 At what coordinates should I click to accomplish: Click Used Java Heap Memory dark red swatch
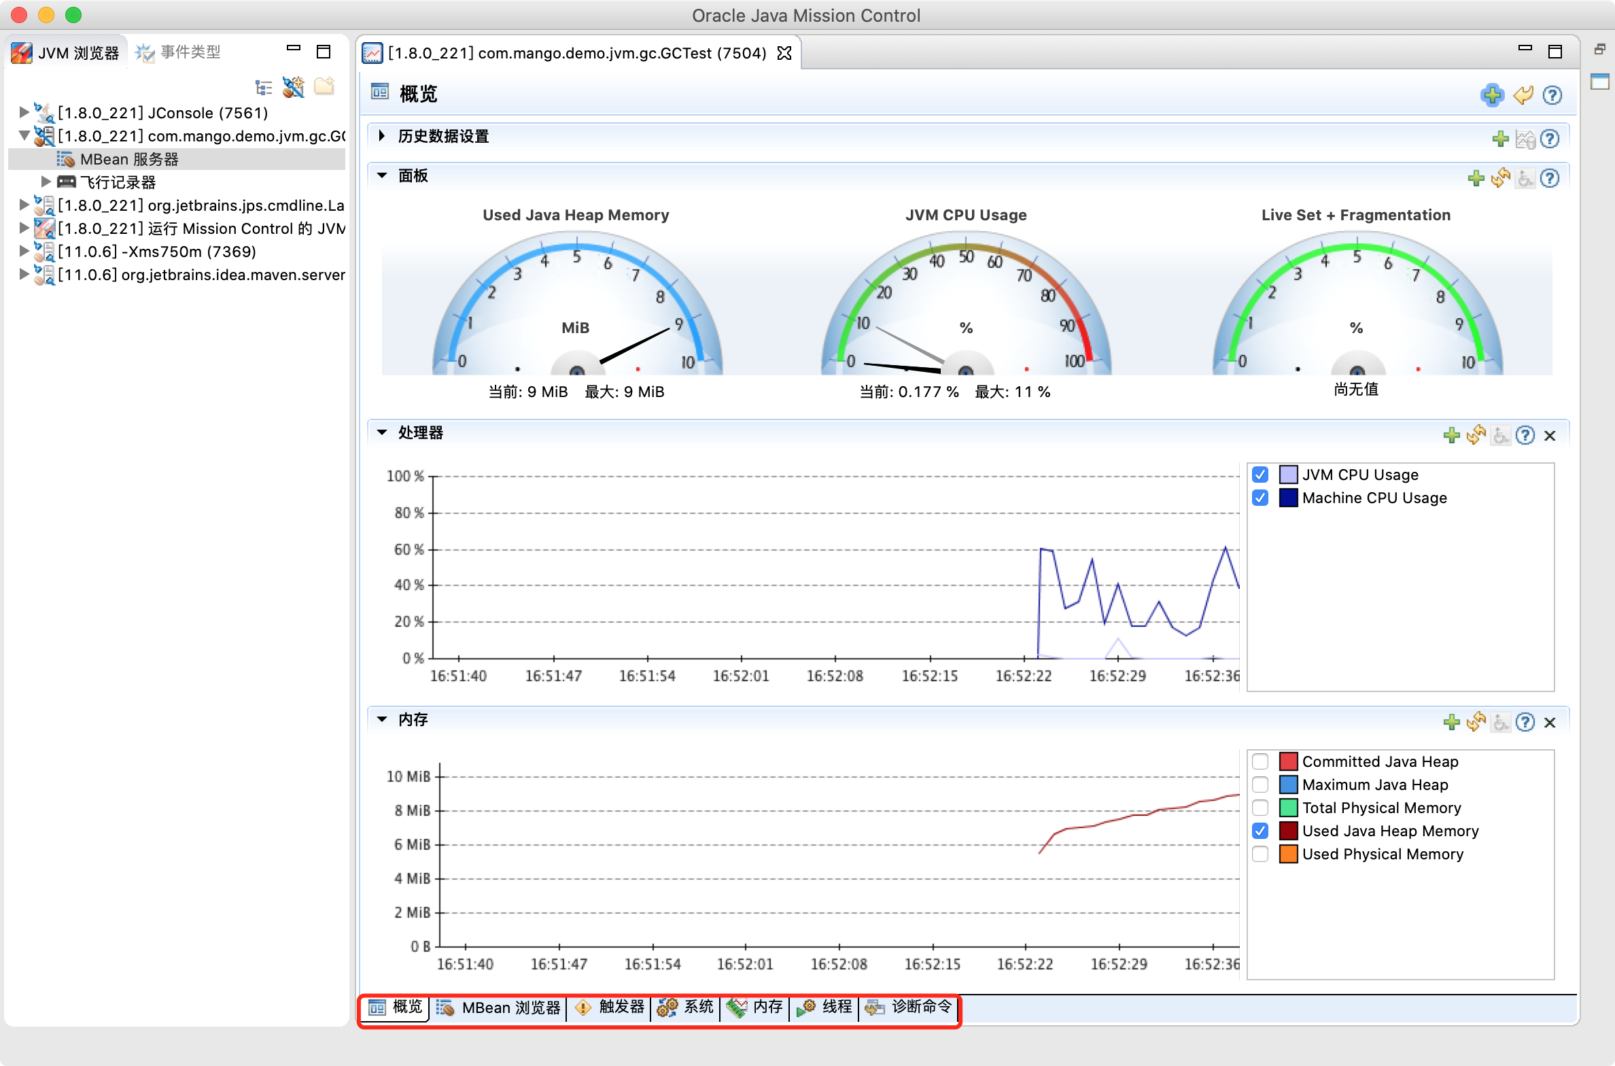[1288, 831]
